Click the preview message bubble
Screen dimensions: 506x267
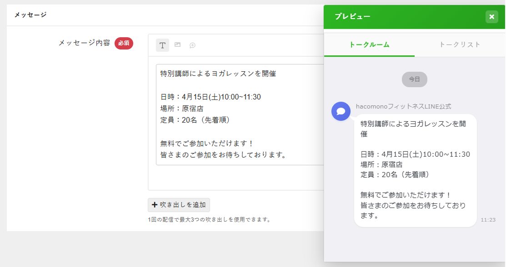[x=415, y=170]
